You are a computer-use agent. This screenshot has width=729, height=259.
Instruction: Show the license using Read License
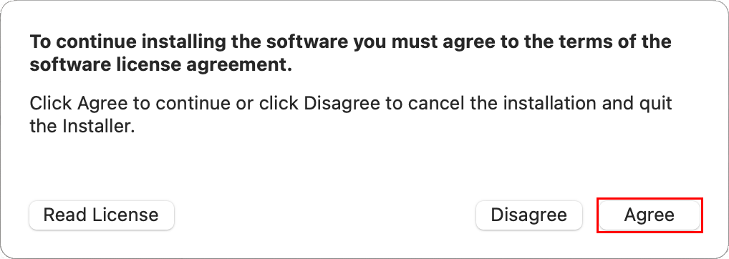[102, 215]
